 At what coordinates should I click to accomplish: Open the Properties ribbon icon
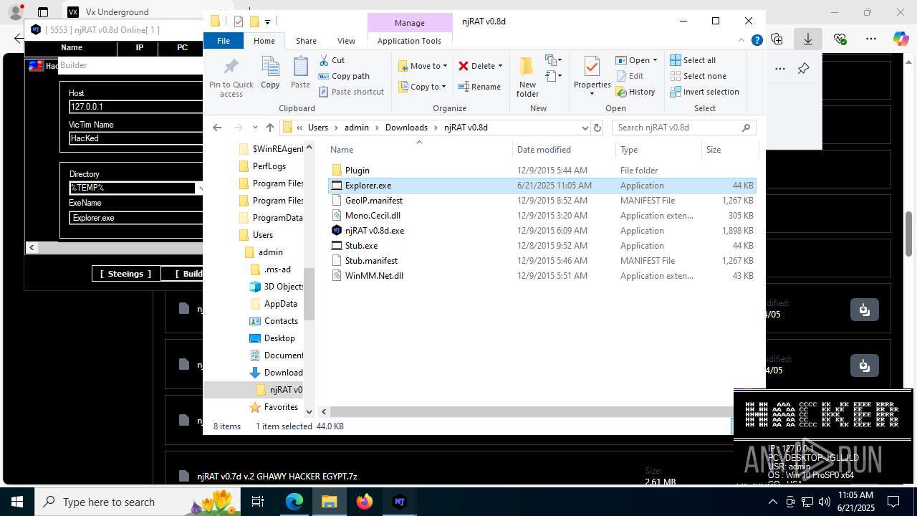(592, 67)
